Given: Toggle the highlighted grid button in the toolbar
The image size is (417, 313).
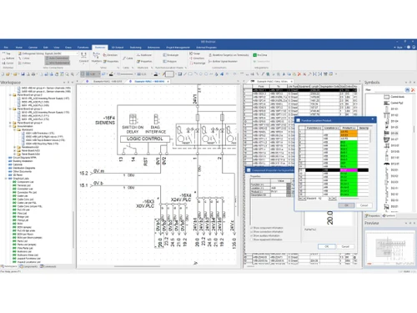Looking at the screenshot, I should pos(83,74).
